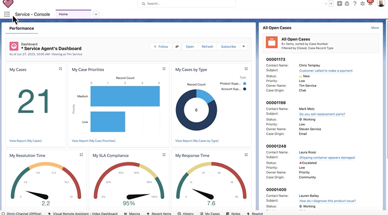The height and width of the screenshot is (215, 388).
Task: Follow the Service Agent's Dashboard
Action: point(161,46)
